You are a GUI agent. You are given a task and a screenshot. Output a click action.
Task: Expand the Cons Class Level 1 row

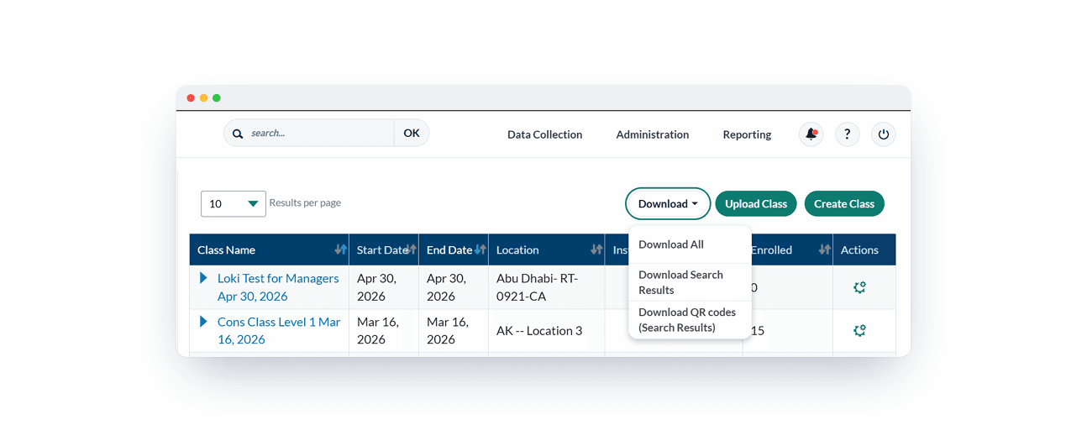pyautogui.click(x=203, y=322)
